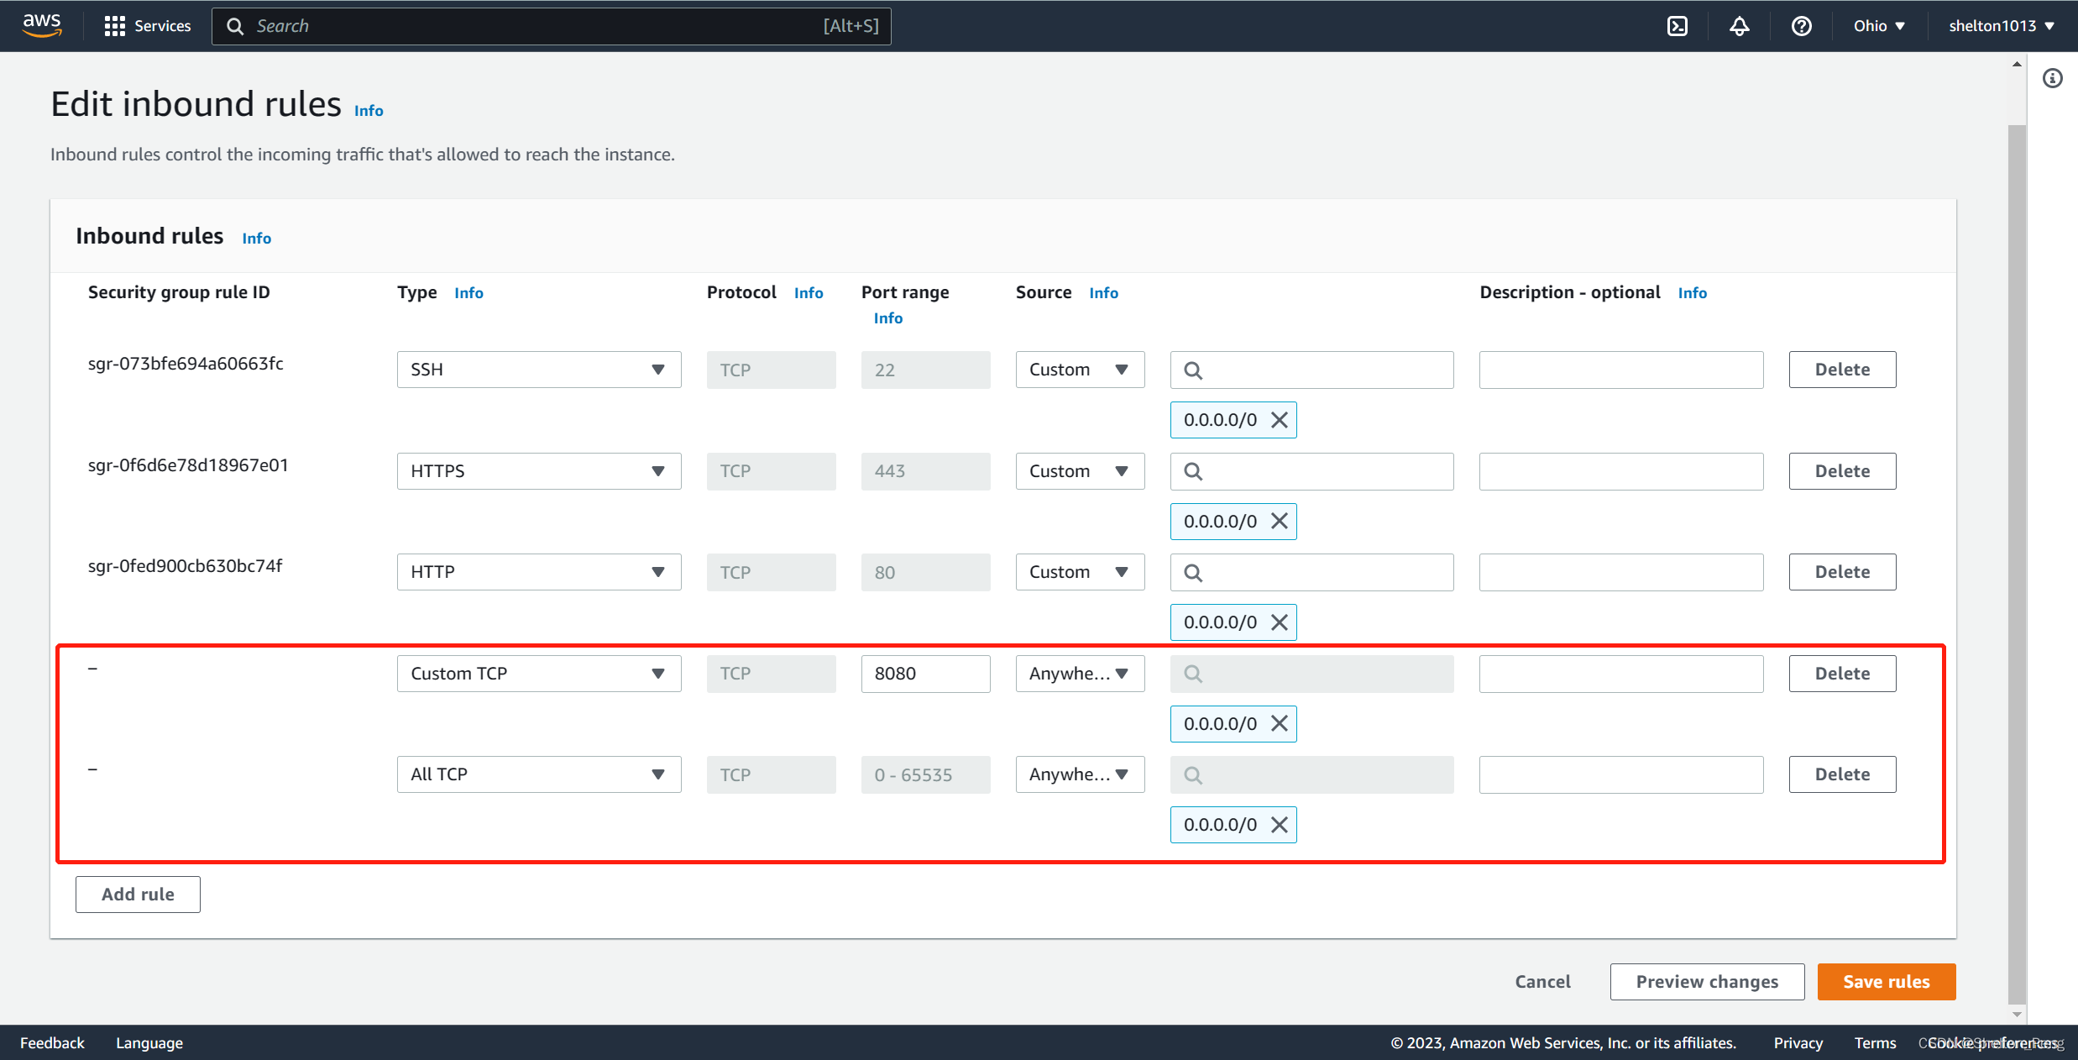Click the 8080 port range field

click(925, 674)
